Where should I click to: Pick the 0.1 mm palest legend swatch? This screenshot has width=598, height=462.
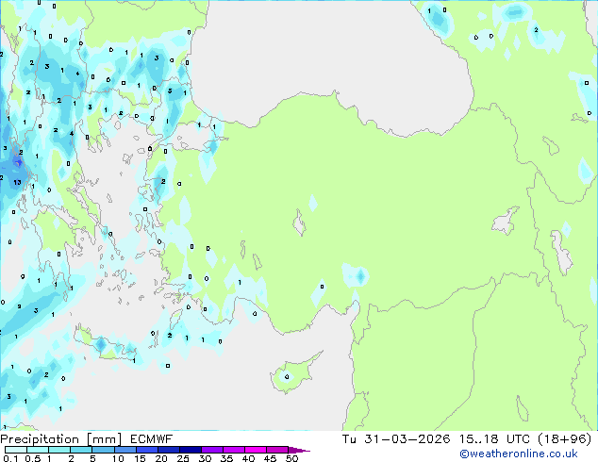tap(12, 451)
